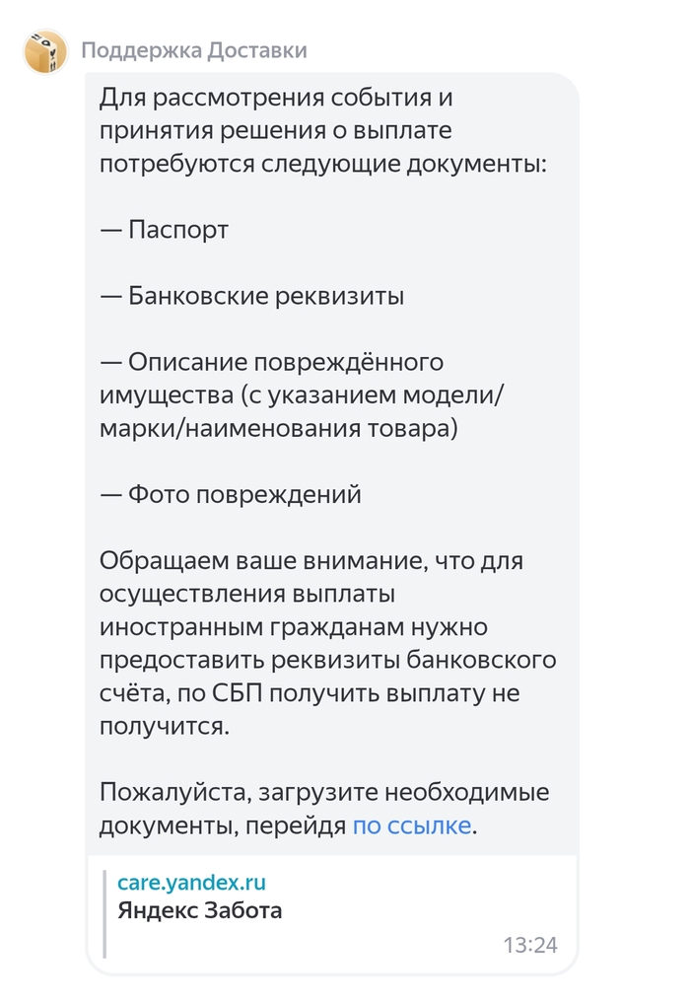
Task: Click the 'Описание повреждённого имущества' line
Action: click(x=272, y=362)
